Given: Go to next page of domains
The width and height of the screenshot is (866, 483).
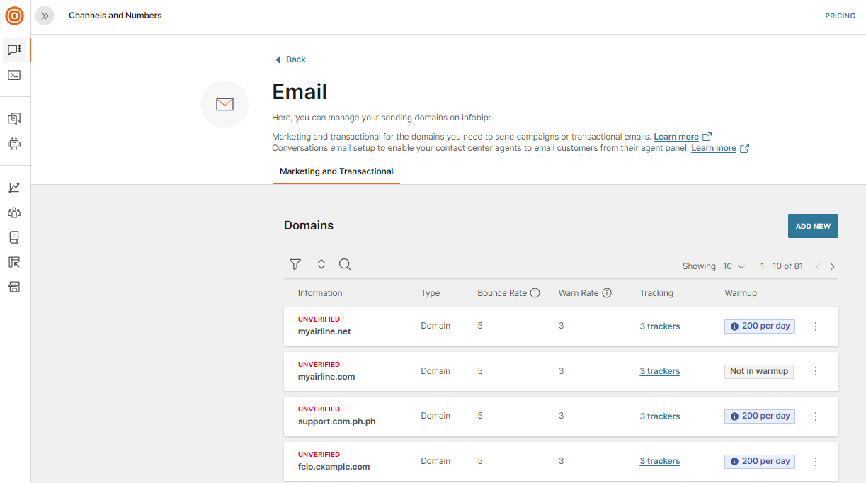Looking at the screenshot, I should 833,266.
